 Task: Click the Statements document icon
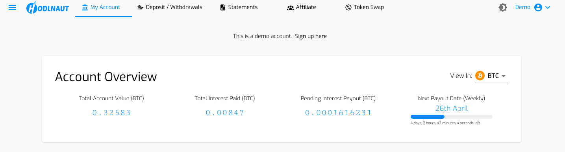point(223,7)
